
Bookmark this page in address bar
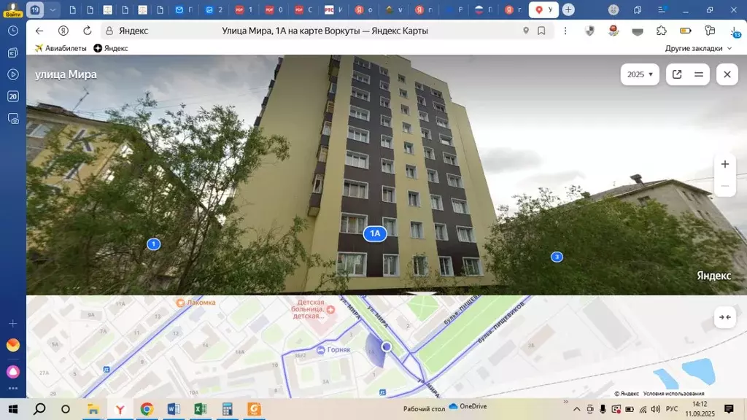541,31
